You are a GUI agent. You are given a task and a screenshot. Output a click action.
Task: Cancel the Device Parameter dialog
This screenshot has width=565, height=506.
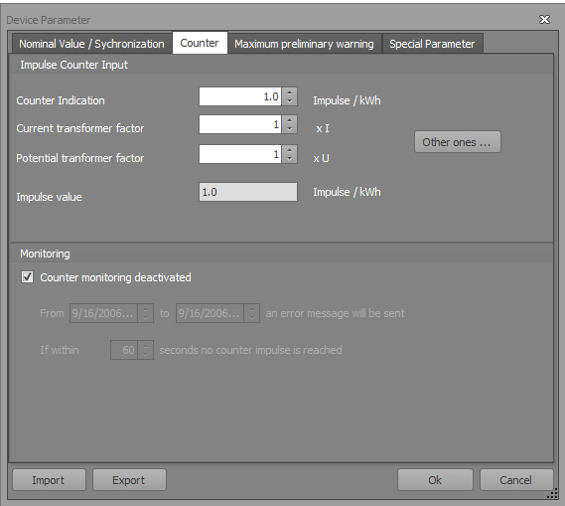(x=516, y=480)
